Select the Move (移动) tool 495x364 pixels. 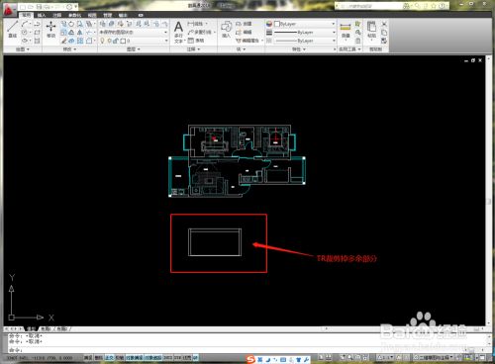coord(50,29)
